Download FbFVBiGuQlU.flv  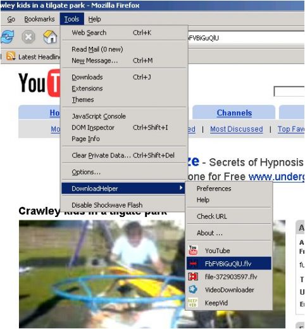pos(229,263)
